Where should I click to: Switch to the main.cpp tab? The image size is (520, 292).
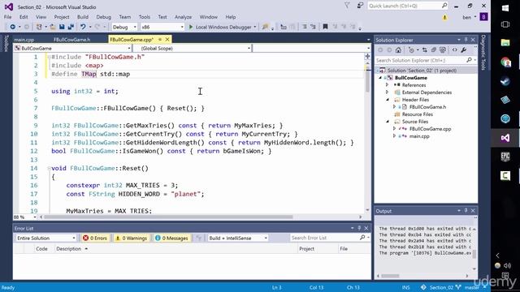pos(24,40)
